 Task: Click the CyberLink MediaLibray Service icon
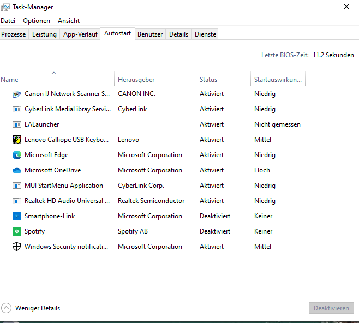pyautogui.click(x=17, y=109)
